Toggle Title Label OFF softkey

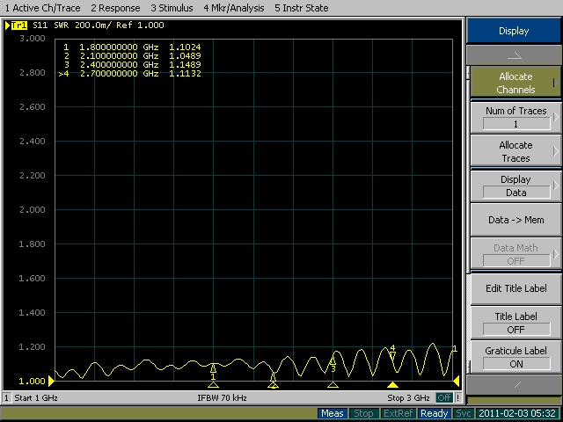click(515, 323)
